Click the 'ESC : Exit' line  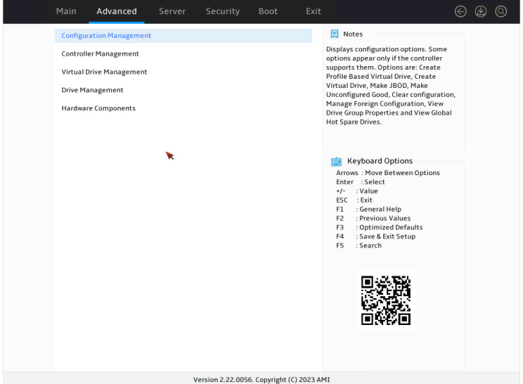tap(354, 200)
